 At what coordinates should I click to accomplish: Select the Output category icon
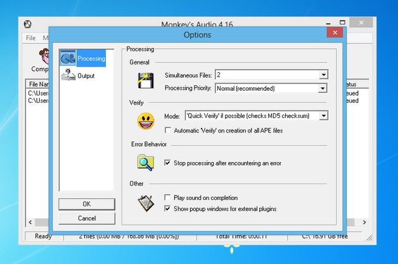coord(68,75)
